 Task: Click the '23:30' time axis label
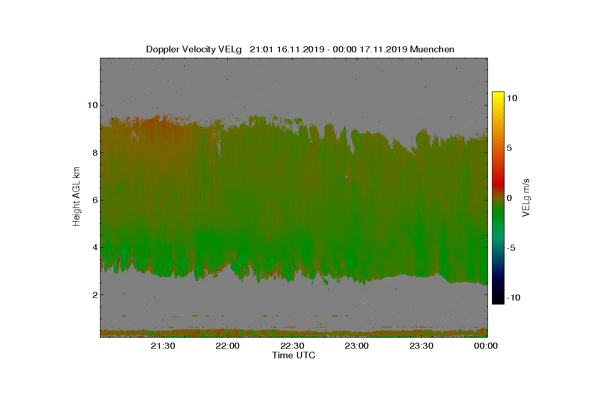[x=422, y=346]
